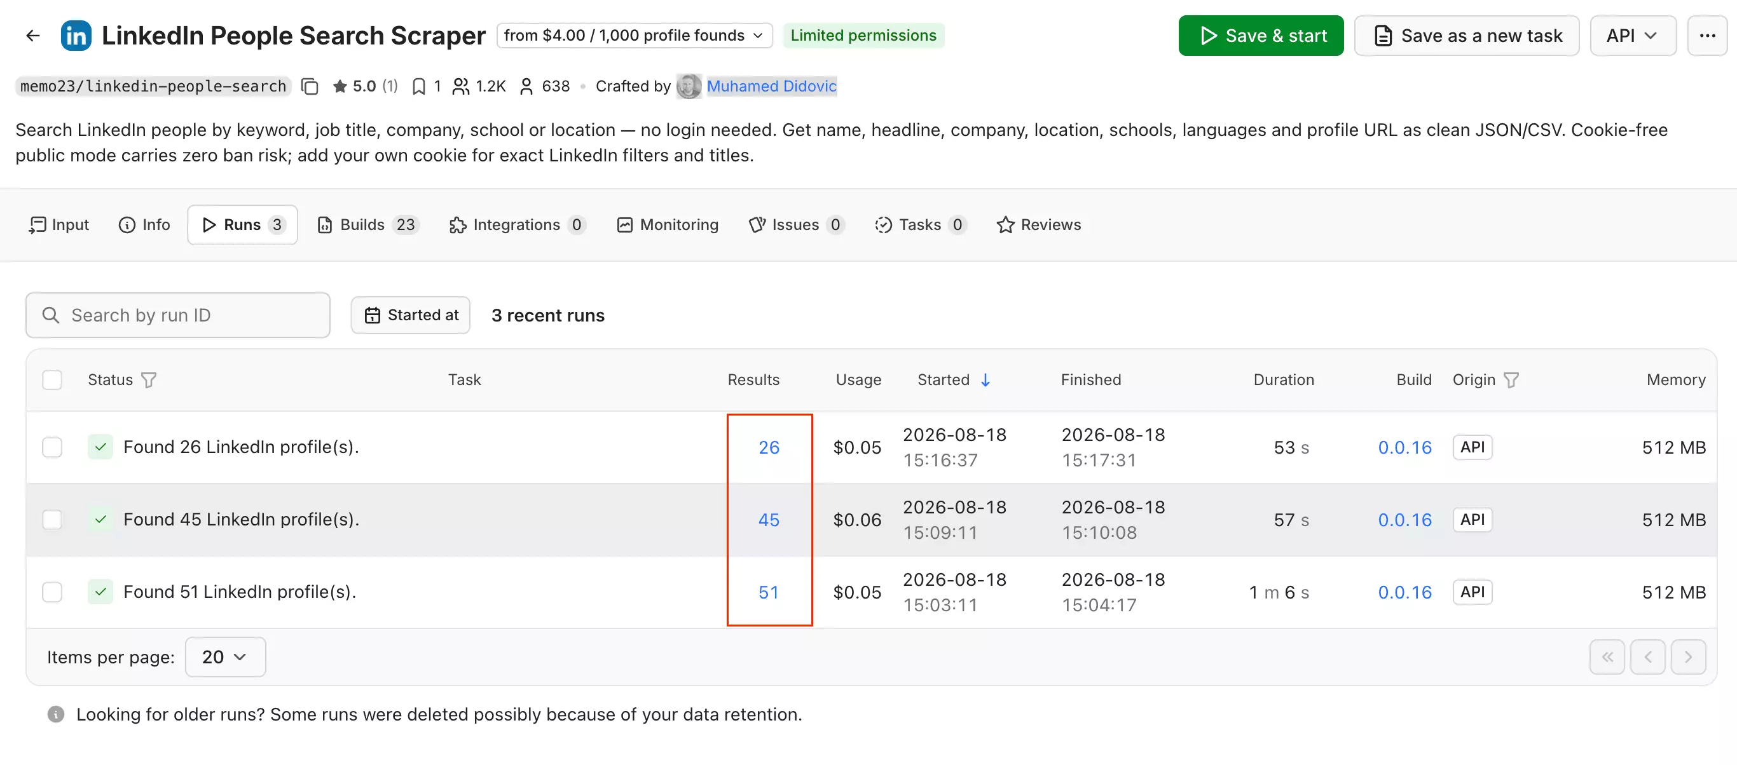Go to the first page of runs
This screenshot has width=1737, height=765.
(x=1607, y=657)
